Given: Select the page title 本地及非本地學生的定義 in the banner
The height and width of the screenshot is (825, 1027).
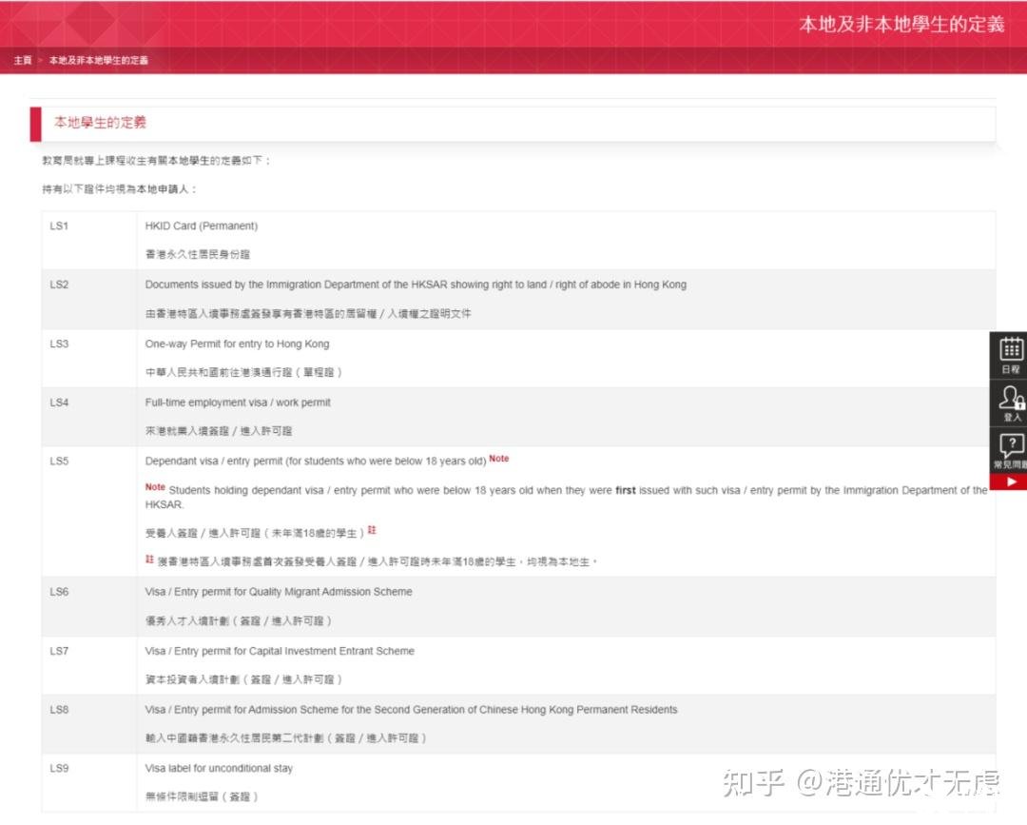Looking at the screenshot, I should click(x=901, y=24).
